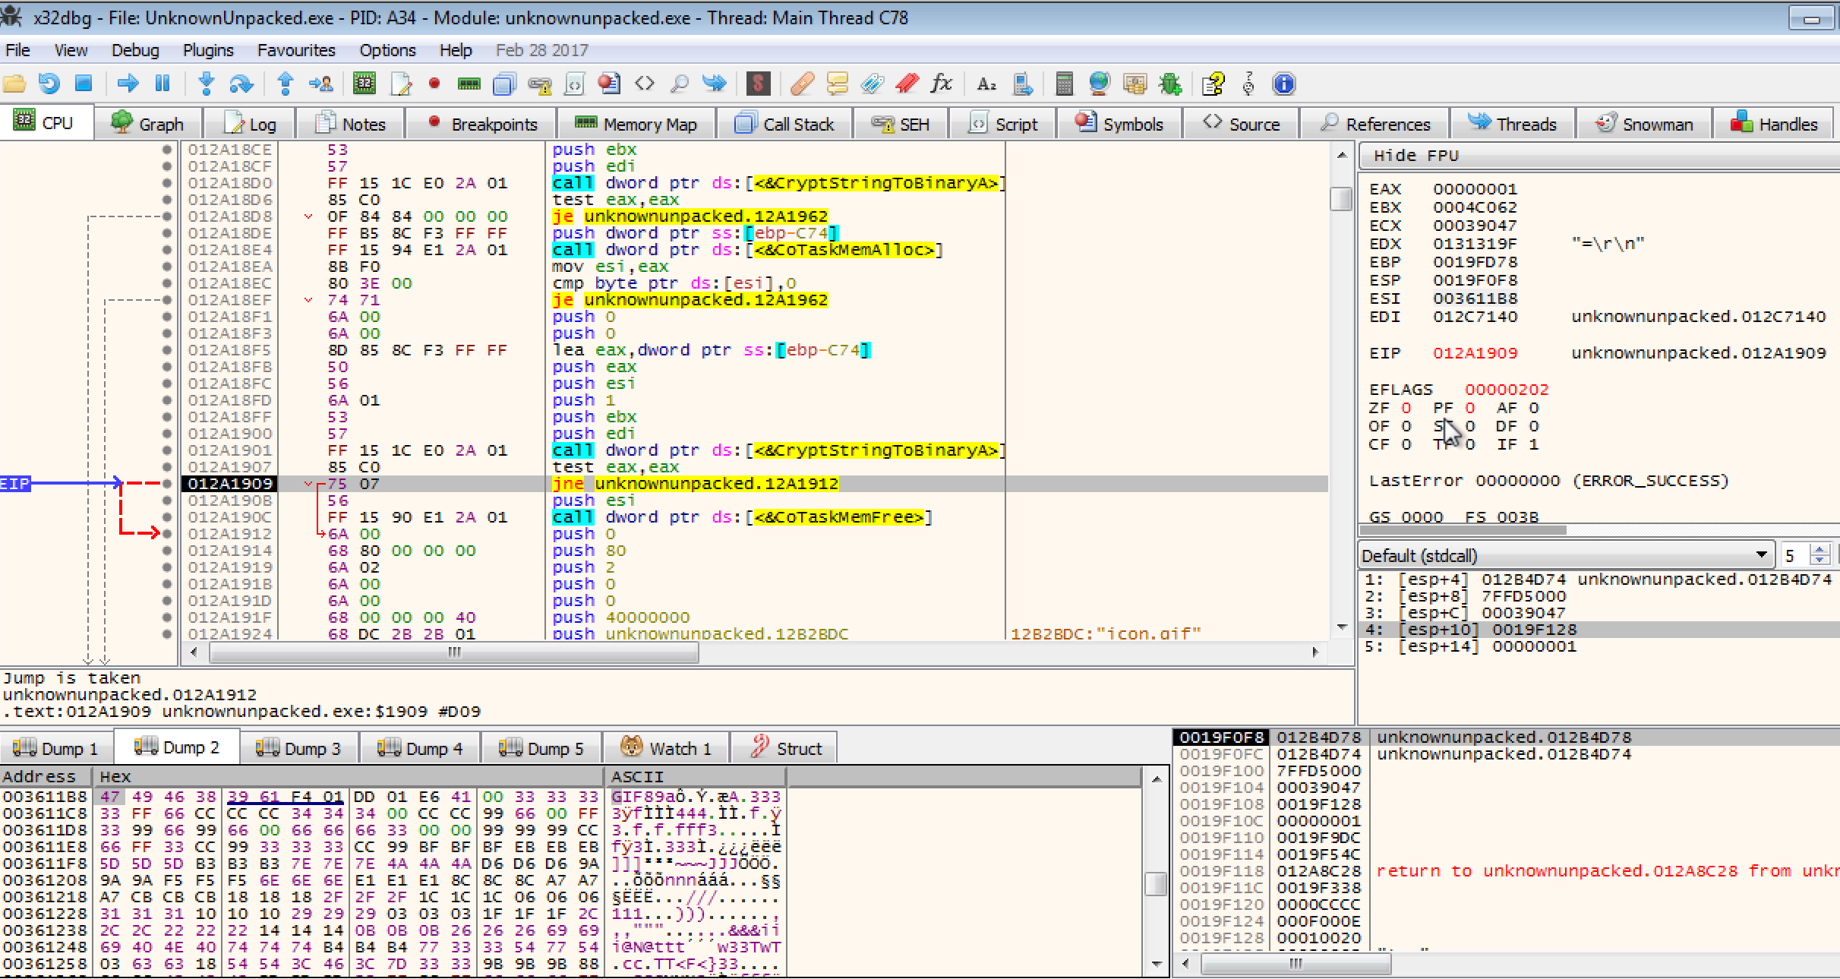Increase argument count stepper next to stdcall
The height and width of the screenshot is (979, 1840).
click(1819, 550)
